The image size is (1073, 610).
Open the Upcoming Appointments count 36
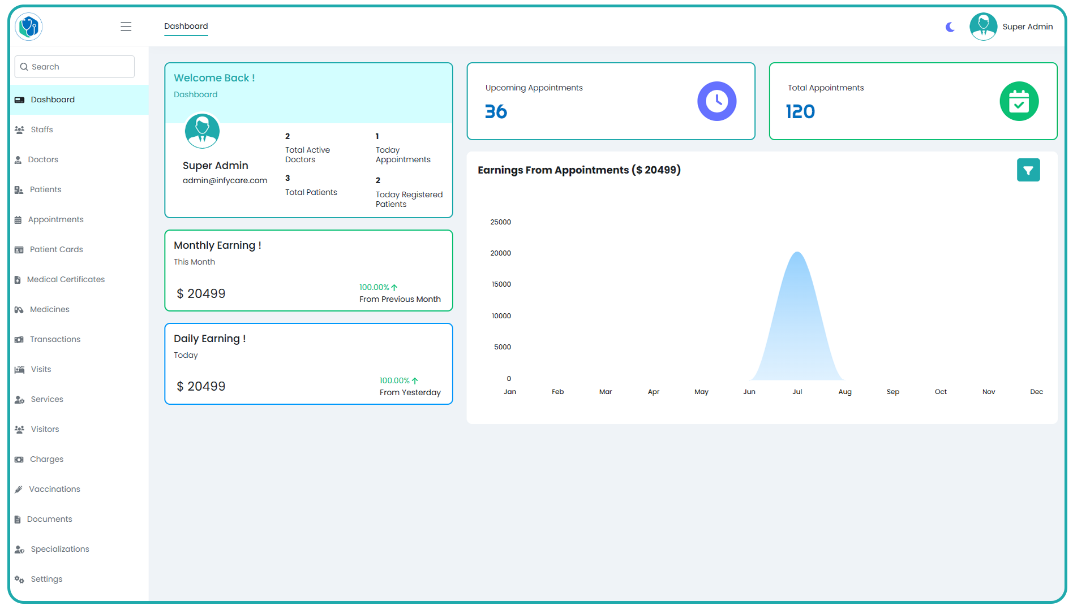coord(496,111)
